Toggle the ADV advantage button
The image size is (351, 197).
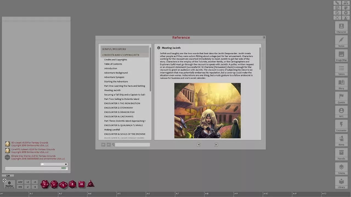point(20,182)
